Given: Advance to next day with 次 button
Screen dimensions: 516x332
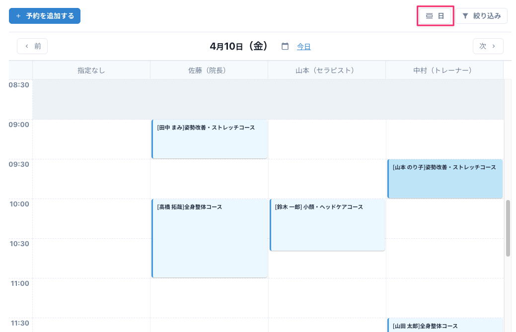Looking at the screenshot, I should (488, 46).
